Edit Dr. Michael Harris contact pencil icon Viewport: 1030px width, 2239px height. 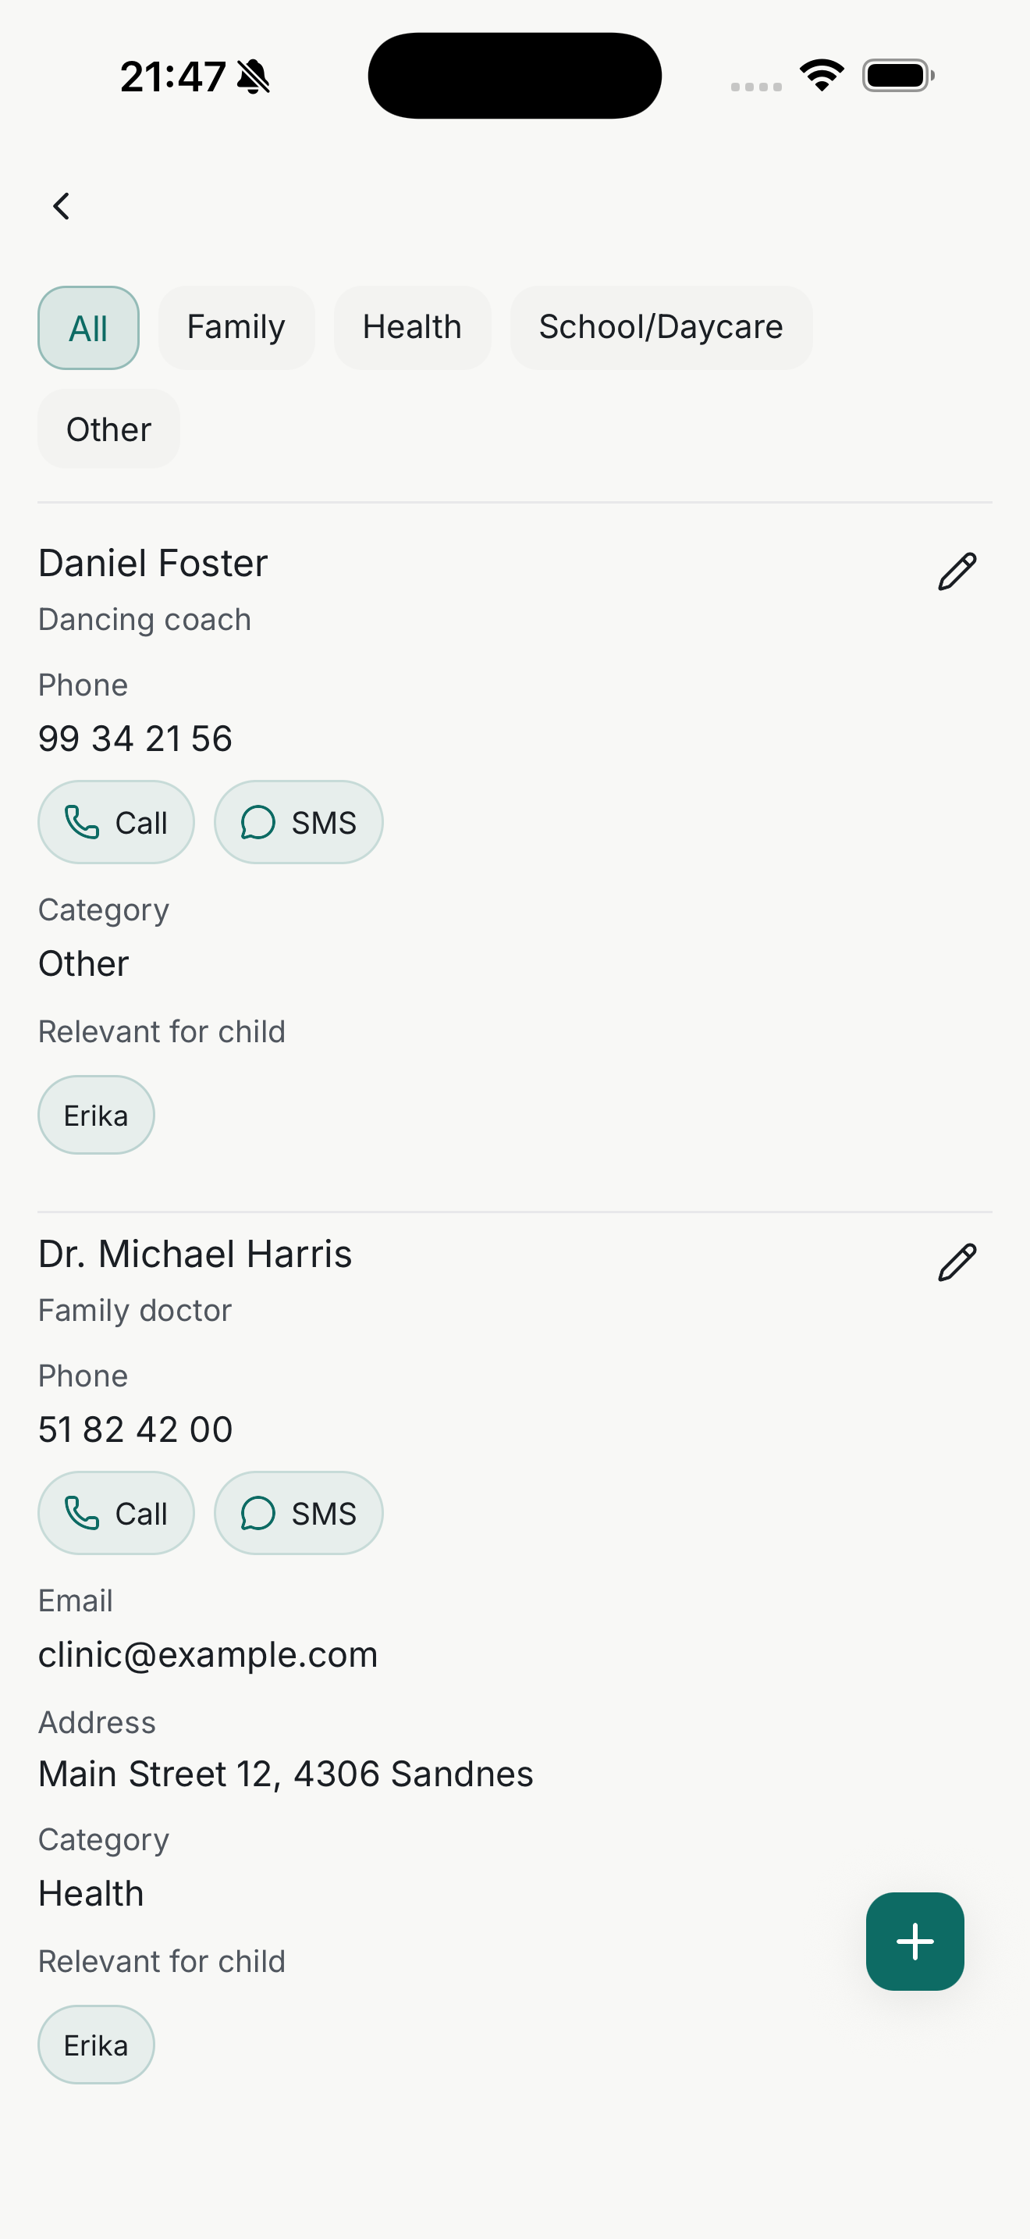[957, 1263]
